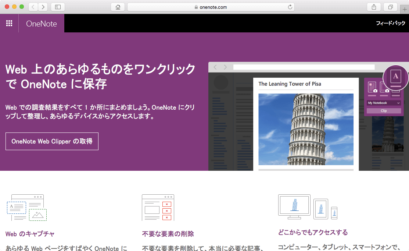Open the My Notebook dropdown
The image size is (409, 251).
pyautogui.click(x=383, y=103)
